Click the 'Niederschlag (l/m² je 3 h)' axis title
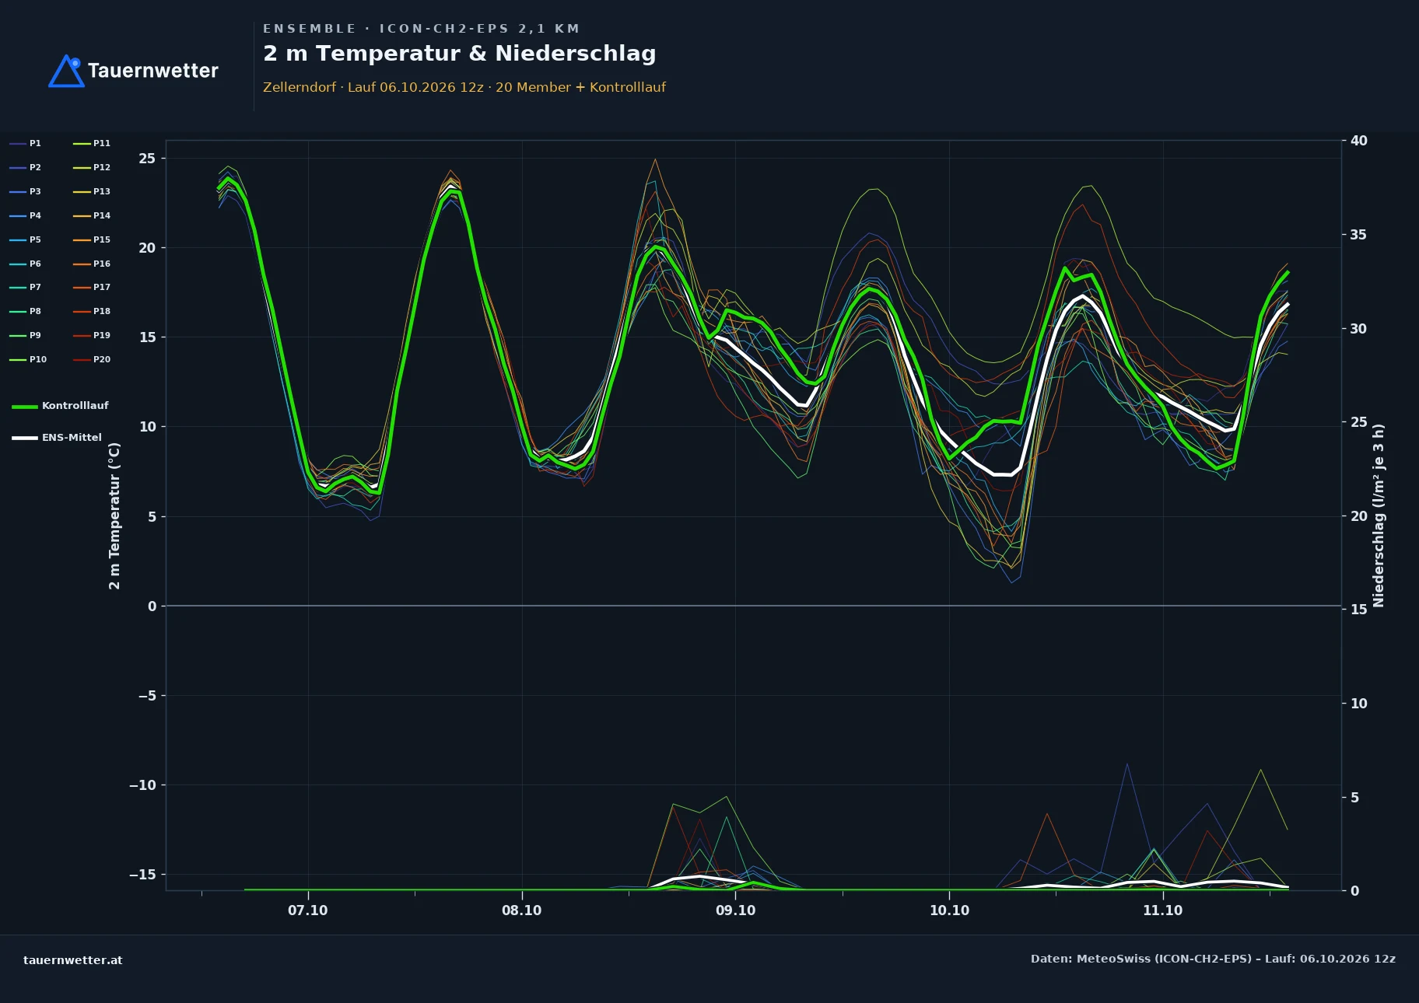This screenshot has height=1003, width=1419. (1379, 515)
